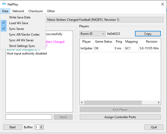The width and height of the screenshot is (167, 134).
Task: Click the chat message input field
Action: tap(29, 117)
